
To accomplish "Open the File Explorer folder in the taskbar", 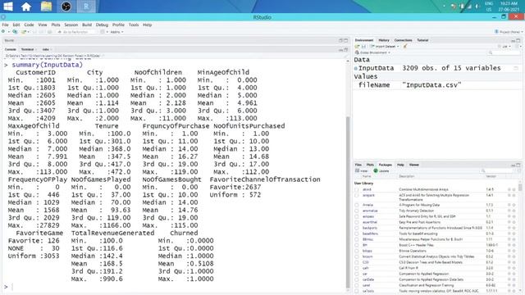I will (x=46, y=7).
